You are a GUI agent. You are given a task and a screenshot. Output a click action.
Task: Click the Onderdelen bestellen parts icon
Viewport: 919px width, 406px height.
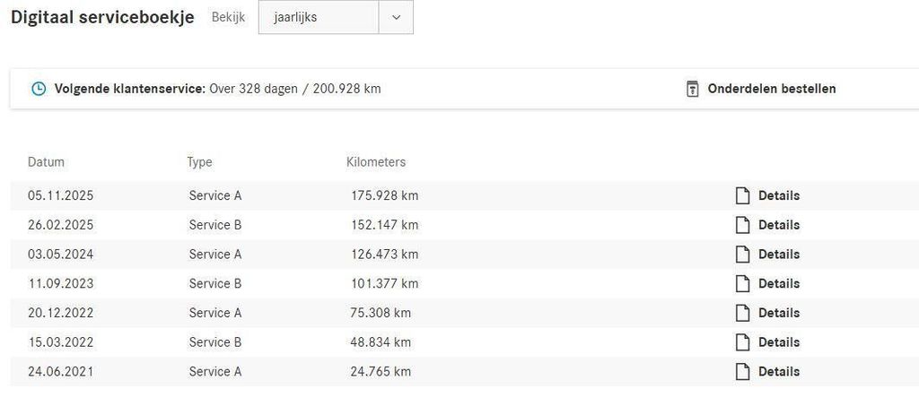pos(692,89)
